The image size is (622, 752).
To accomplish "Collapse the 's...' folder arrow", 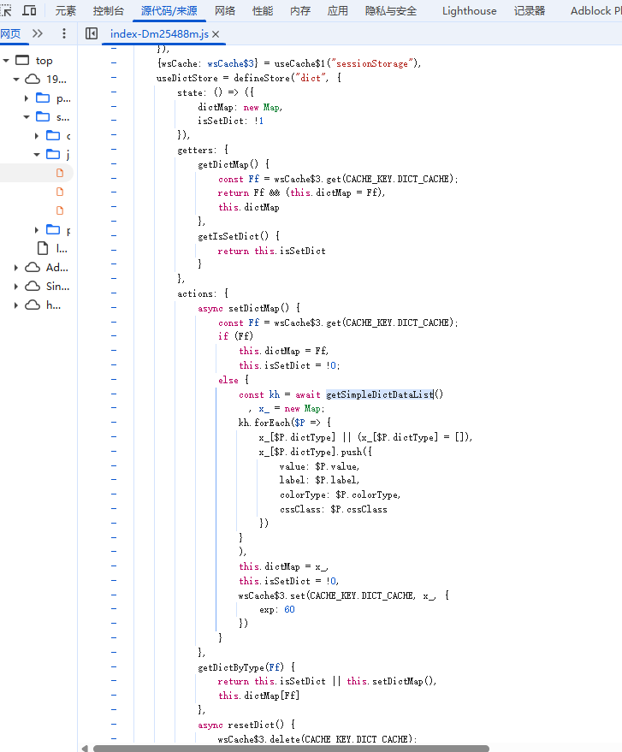I will point(27,117).
